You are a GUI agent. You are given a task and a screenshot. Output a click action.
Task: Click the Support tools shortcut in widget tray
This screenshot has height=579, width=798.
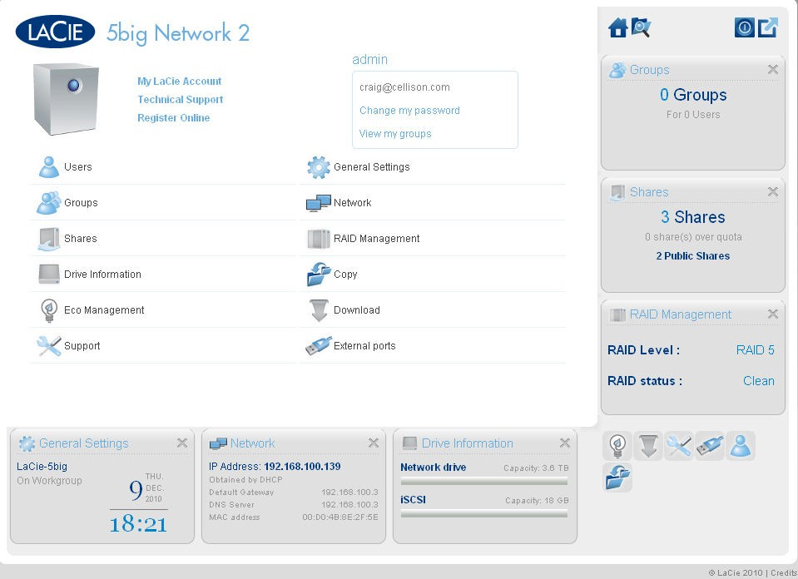click(679, 446)
